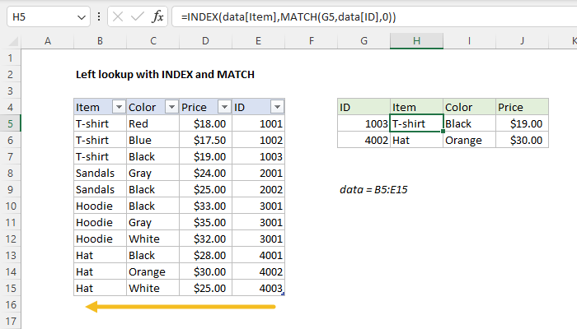Select the Sandals cell in row 8
577x329 pixels.
click(x=100, y=173)
